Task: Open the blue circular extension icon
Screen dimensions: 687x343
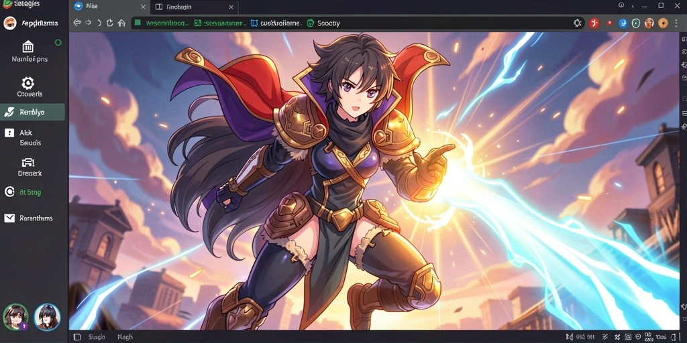Action: coord(623,23)
